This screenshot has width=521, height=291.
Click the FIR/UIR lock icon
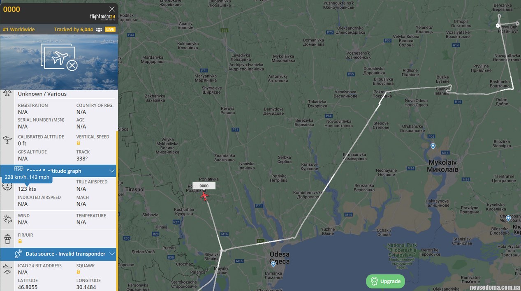(20, 241)
